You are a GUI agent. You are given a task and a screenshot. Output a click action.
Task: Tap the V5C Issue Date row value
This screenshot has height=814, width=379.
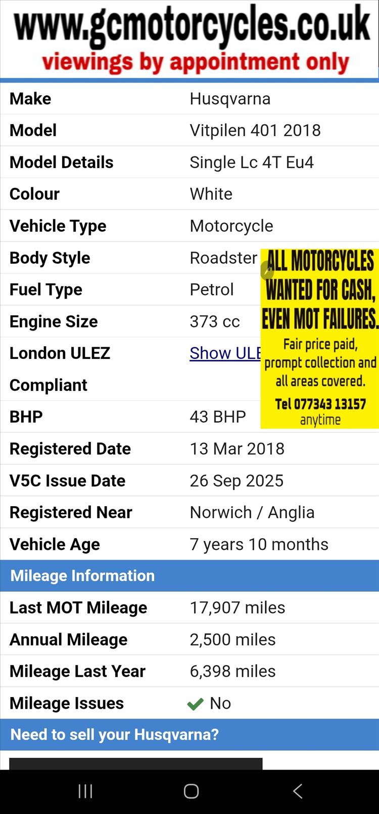coord(236,480)
